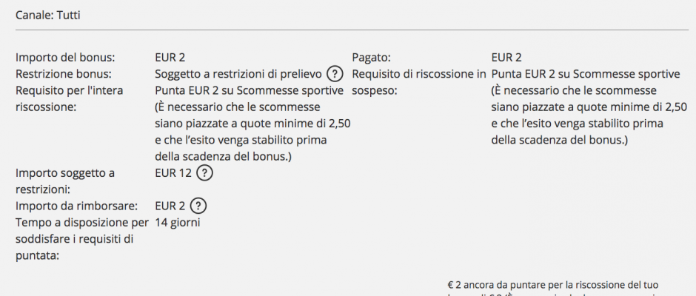The width and height of the screenshot is (696, 296).
Task: Click the Importo da rimborsare label
Action: (x=77, y=206)
